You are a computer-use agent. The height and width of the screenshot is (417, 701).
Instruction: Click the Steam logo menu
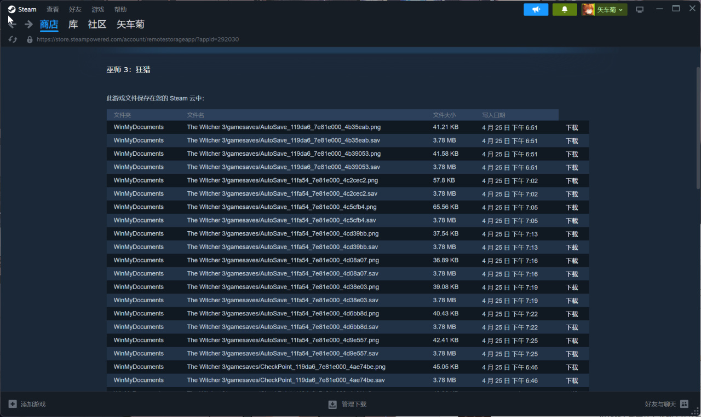coord(22,9)
